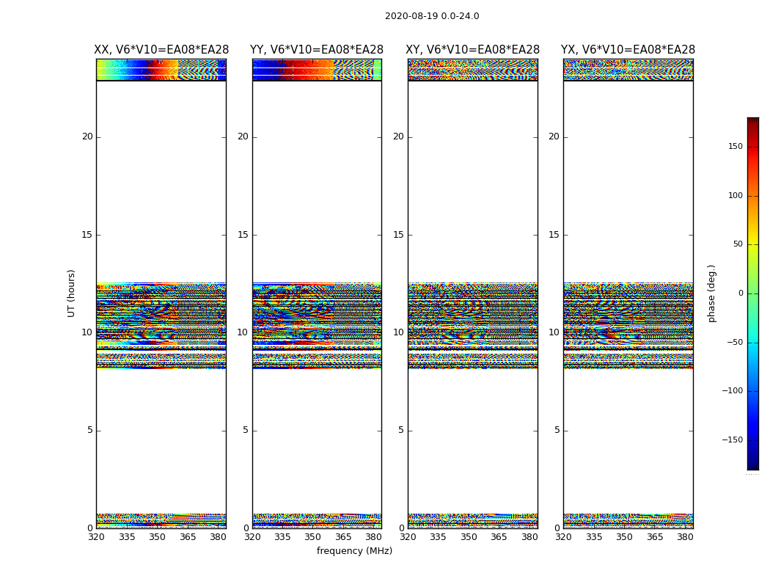
Task: Click the 15 hour tick of YX panel
Action: [554, 235]
